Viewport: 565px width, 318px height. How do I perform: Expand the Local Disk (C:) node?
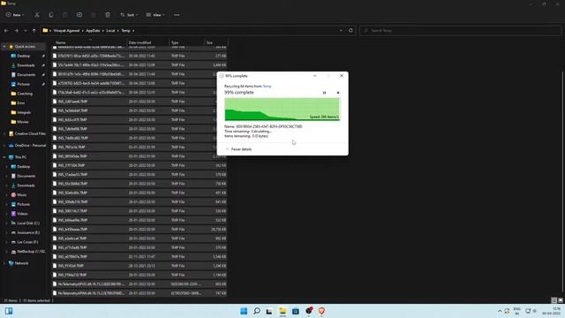point(6,223)
